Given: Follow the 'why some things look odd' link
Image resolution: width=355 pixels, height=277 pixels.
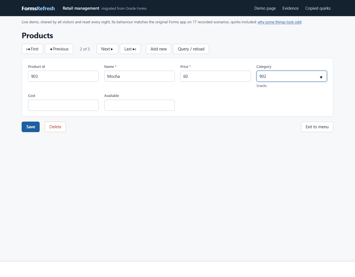Looking at the screenshot, I should (279, 22).
